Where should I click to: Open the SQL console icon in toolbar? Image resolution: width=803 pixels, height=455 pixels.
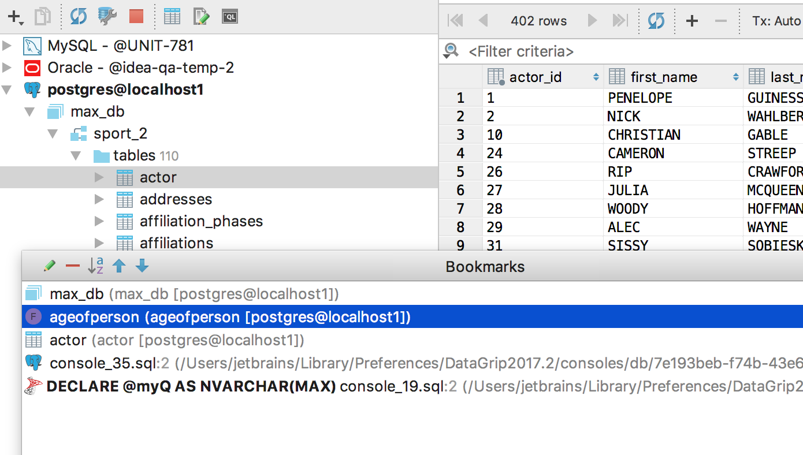(x=230, y=17)
